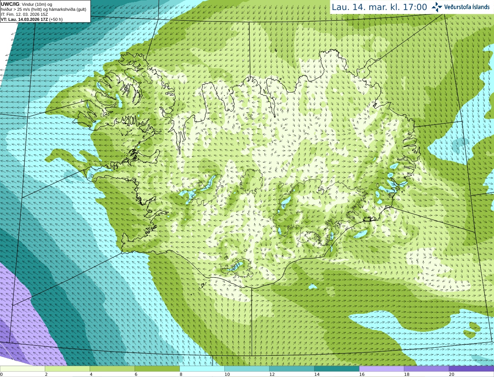Click the scale label '20' on the color bar
This screenshot has height=377, width=494.
pyautogui.click(x=452, y=374)
